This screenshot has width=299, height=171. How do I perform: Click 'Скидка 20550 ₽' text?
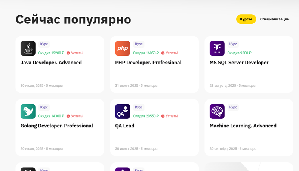click(x=146, y=116)
